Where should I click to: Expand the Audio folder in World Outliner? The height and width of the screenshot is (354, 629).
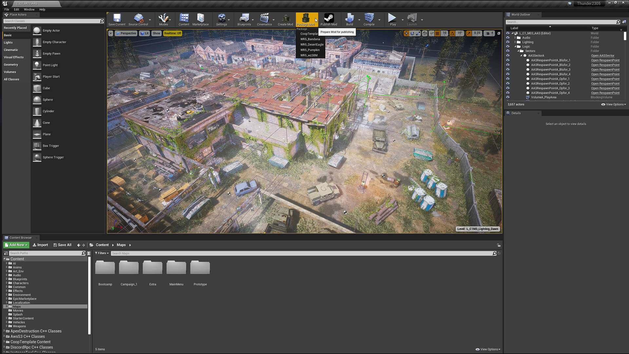click(x=515, y=38)
